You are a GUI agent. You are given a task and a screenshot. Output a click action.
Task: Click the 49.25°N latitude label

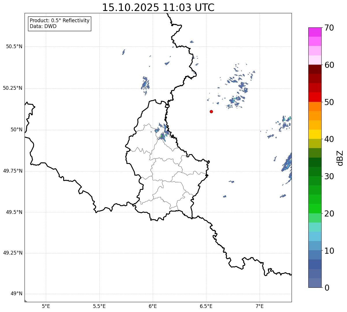click(12, 253)
